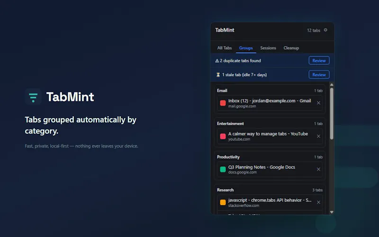This screenshot has height=237, width=379.
Task: Click the pink YouTube favicon
Action: tap(223, 137)
